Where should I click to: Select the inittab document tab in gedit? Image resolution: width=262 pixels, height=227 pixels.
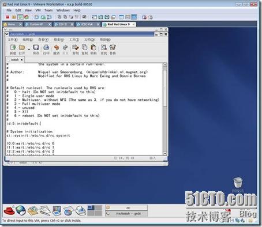point(15,60)
